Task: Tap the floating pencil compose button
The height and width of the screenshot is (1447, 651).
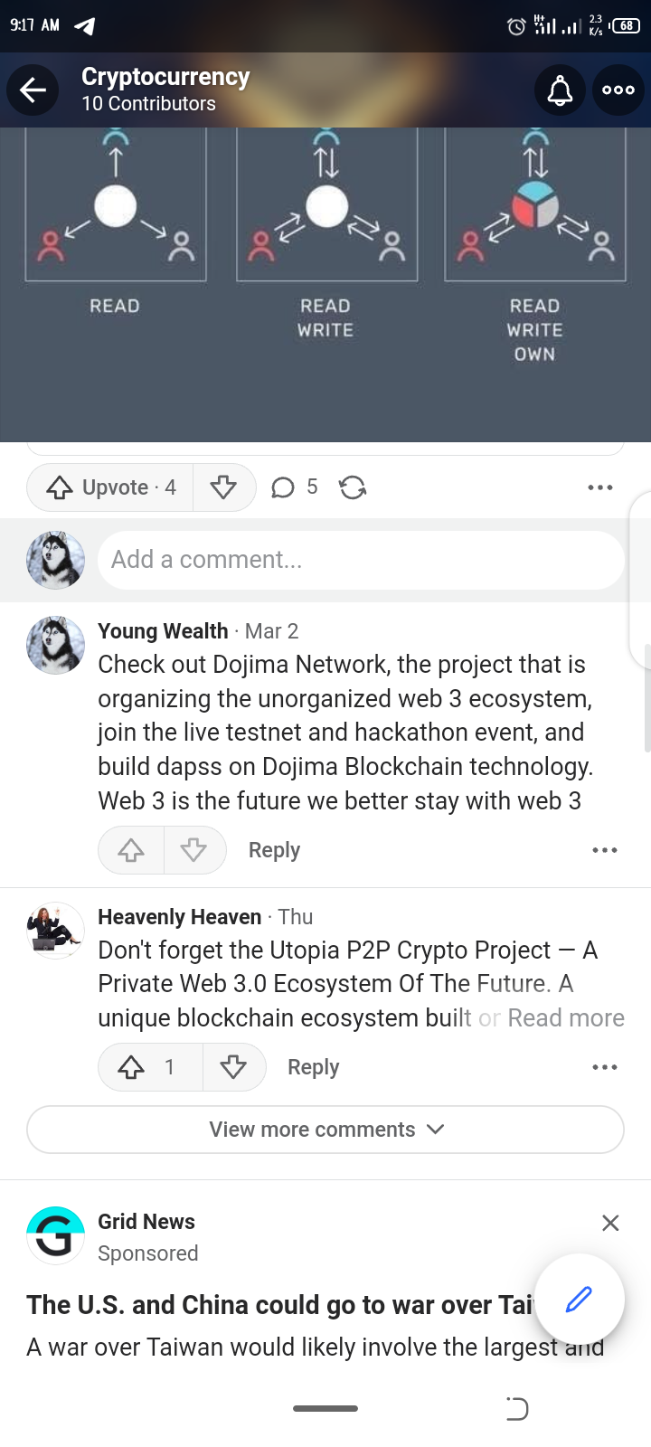Action: pyautogui.click(x=579, y=1299)
